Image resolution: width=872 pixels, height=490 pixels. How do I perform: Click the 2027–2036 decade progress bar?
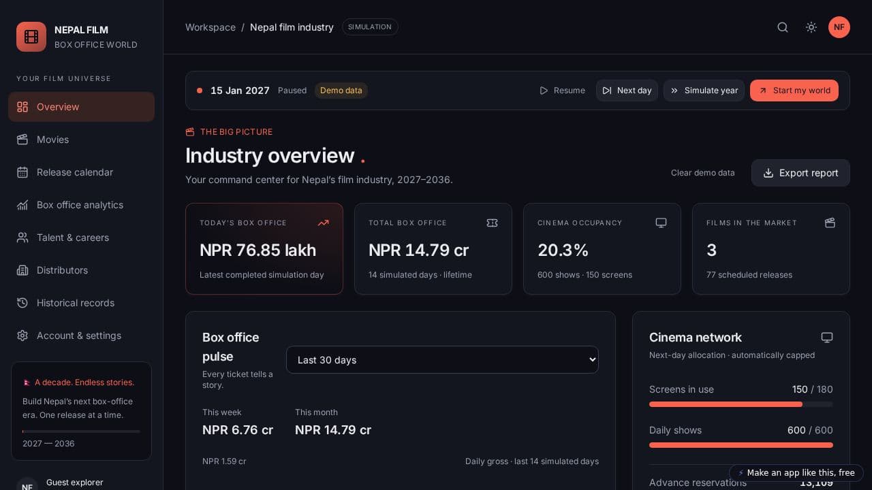click(x=81, y=431)
